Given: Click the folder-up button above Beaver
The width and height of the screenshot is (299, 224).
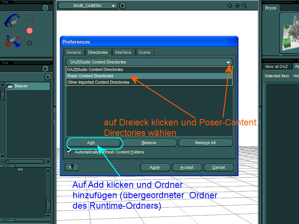Looking at the screenshot, I should [x=48, y=77].
